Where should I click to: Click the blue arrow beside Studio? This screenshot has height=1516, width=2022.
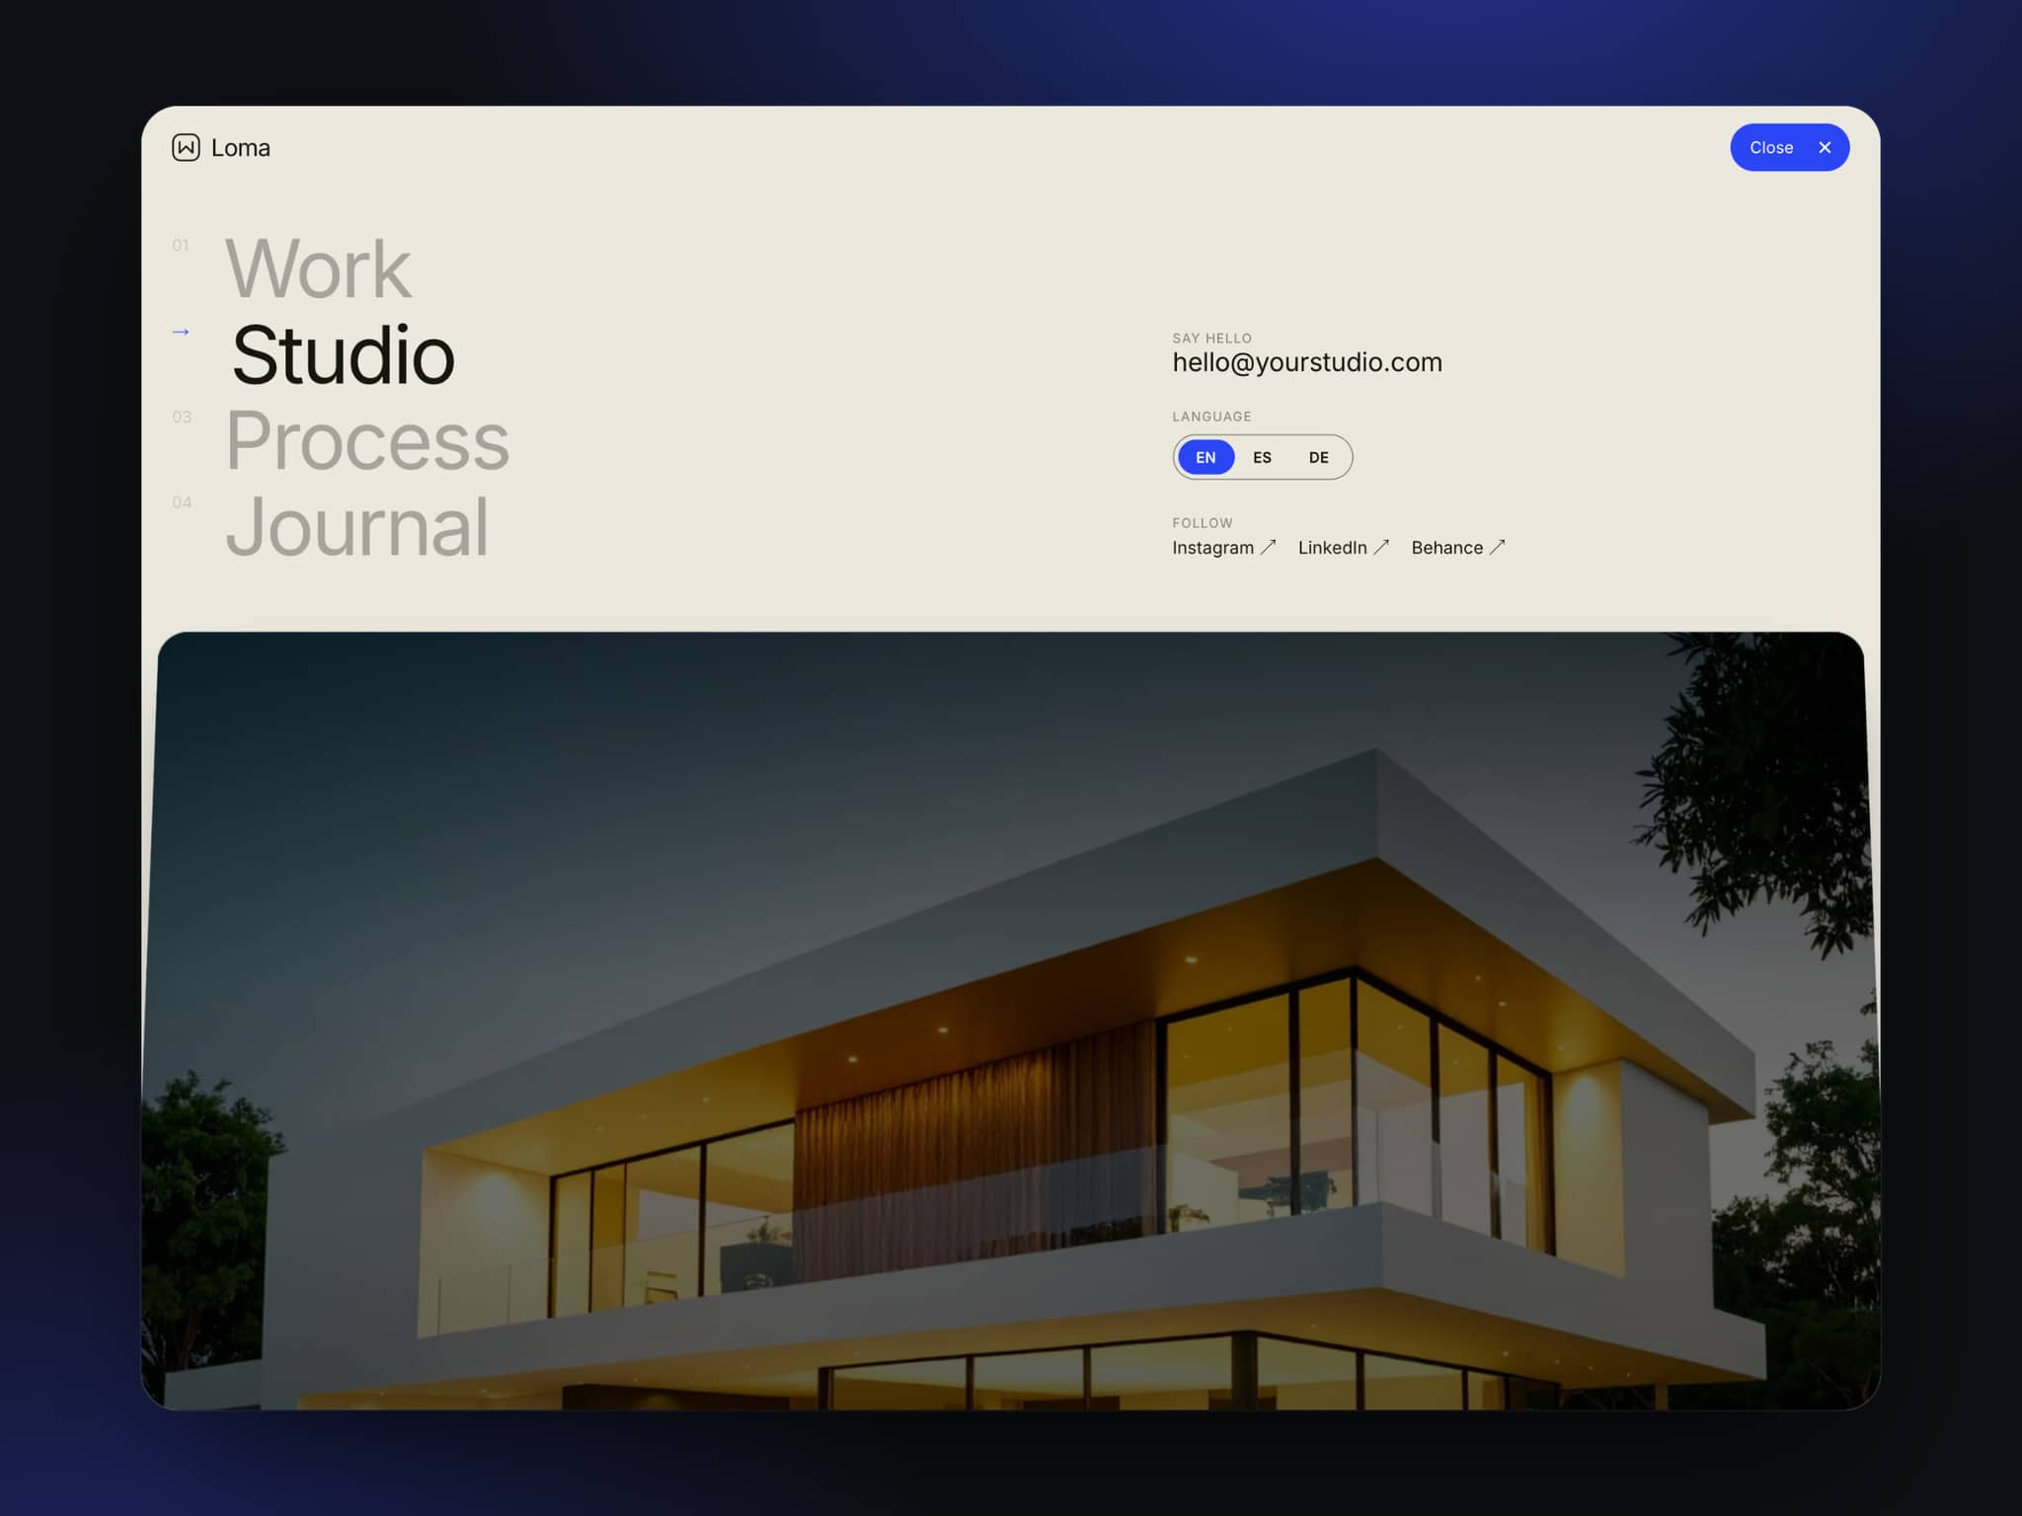[181, 332]
